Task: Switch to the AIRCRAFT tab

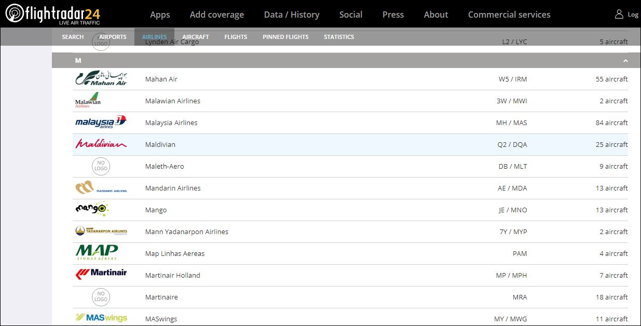Action: tap(196, 37)
